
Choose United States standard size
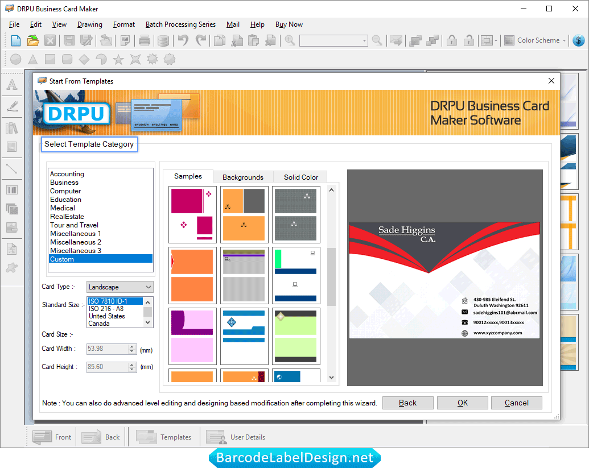point(107,316)
